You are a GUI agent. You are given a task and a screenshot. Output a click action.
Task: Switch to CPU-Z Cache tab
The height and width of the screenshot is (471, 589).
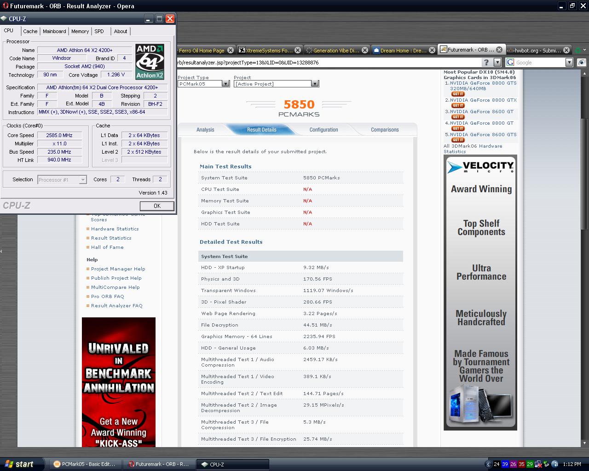click(x=30, y=31)
